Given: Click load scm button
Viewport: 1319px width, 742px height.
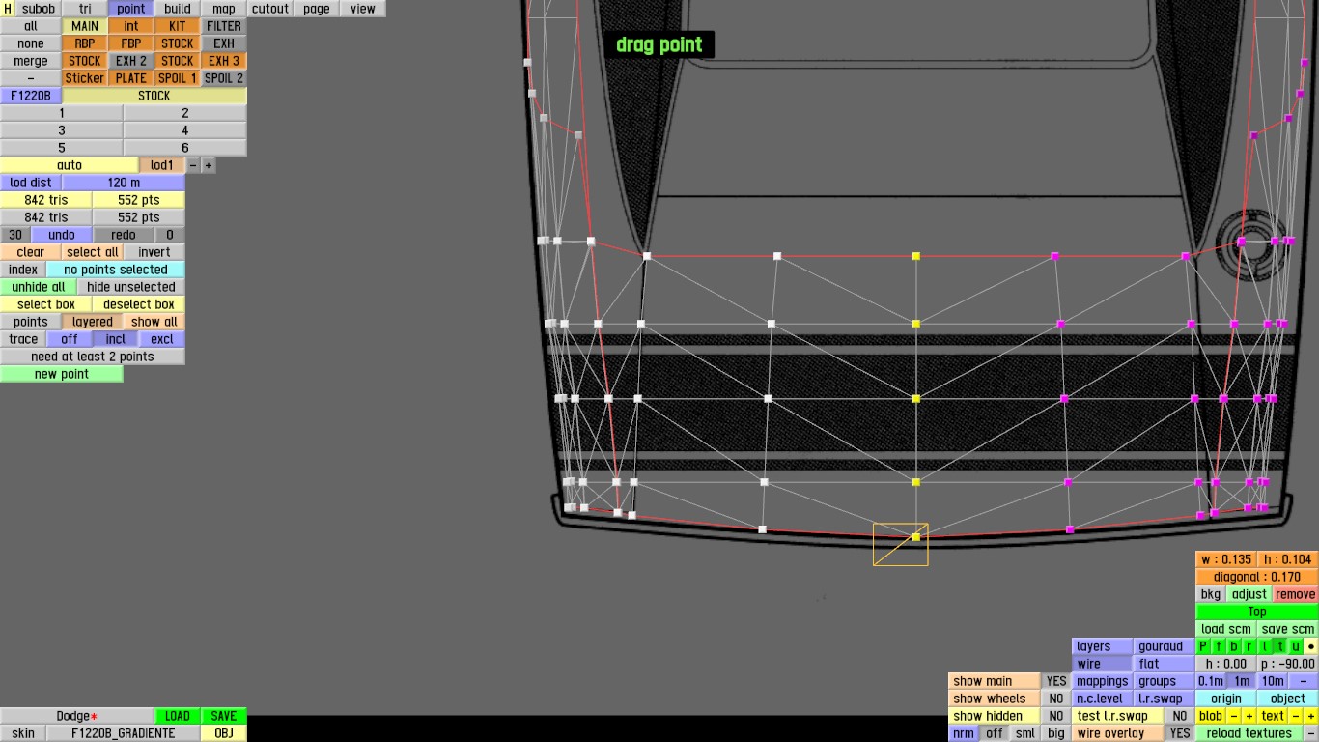Looking at the screenshot, I should (1226, 629).
